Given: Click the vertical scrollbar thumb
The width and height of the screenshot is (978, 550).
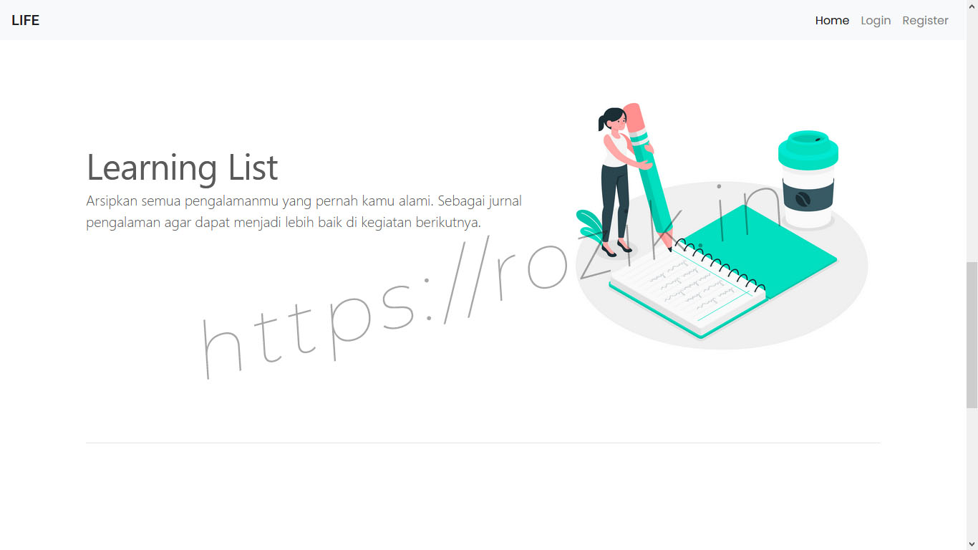Looking at the screenshot, I should pyautogui.click(x=972, y=334).
